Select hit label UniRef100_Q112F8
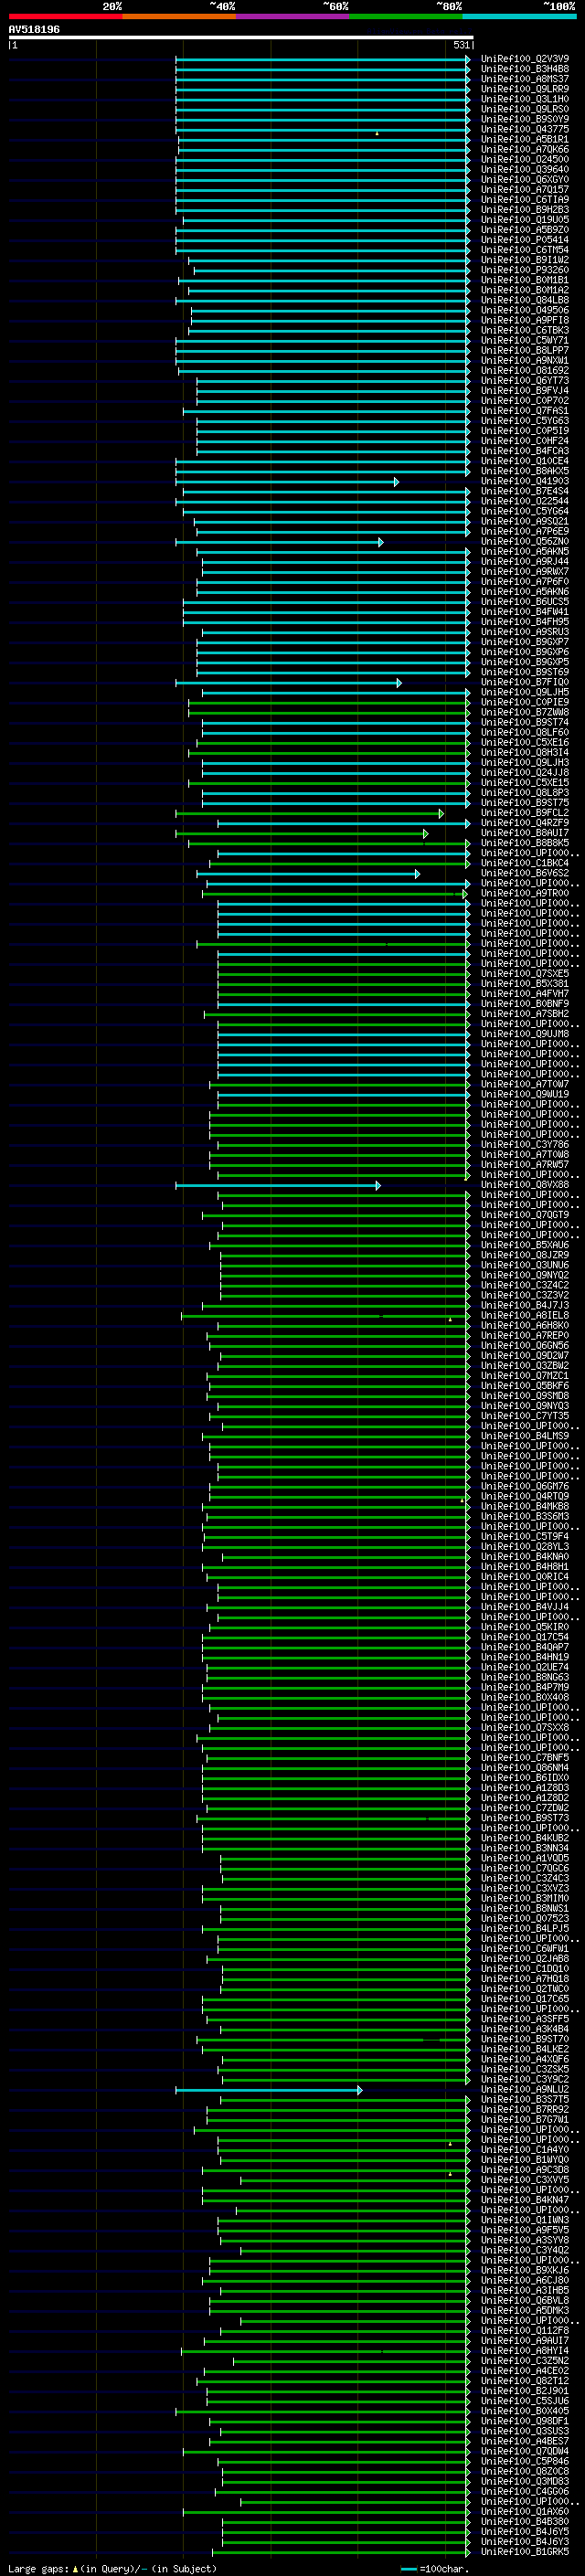This screenshot has height=2576, width=585. click(x=525, y=2331)
